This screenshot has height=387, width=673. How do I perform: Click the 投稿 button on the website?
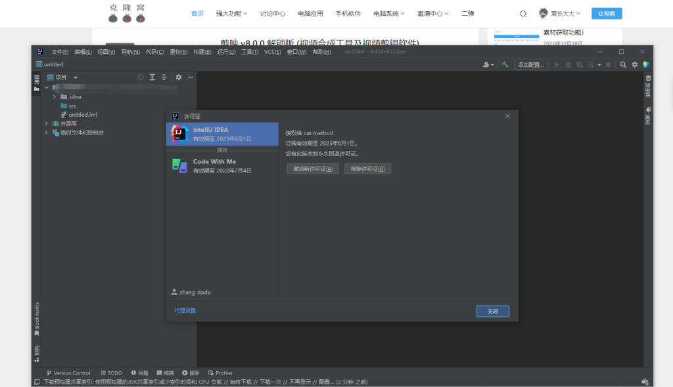pyautogui.click(x=607, y=14)
